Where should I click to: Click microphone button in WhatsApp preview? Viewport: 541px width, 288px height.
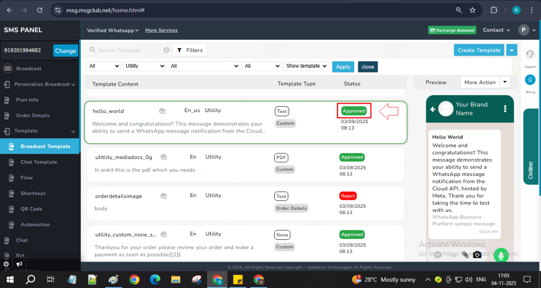500,255
